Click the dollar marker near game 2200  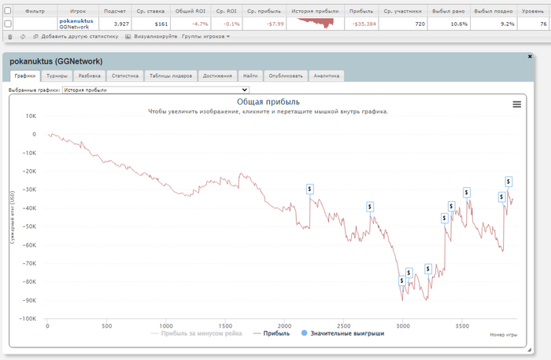pos(309,189)
